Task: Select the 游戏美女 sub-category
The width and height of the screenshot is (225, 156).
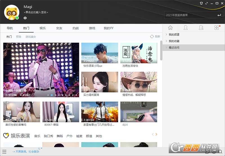Action: tap(31, 37)
